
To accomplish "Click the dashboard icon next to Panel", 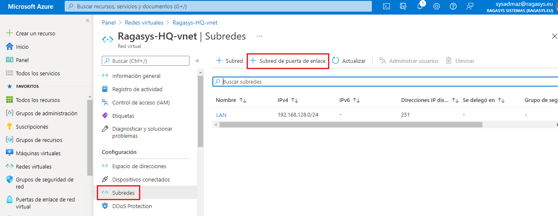I will (x=10, y=60).
